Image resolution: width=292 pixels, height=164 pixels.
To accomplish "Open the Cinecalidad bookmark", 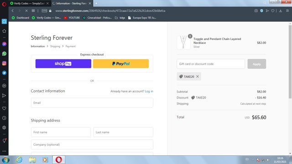I will [x=97, y=18].
